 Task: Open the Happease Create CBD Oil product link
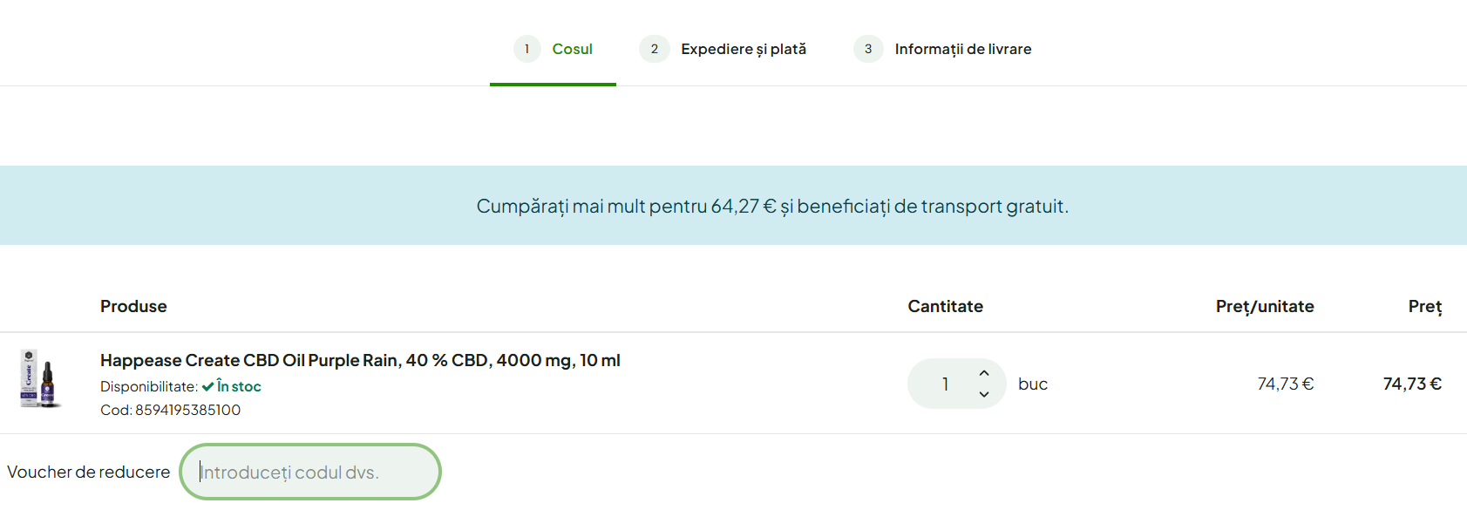360,359
